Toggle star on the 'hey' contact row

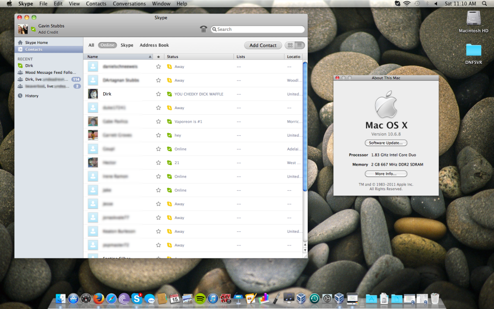click(158, 135)
